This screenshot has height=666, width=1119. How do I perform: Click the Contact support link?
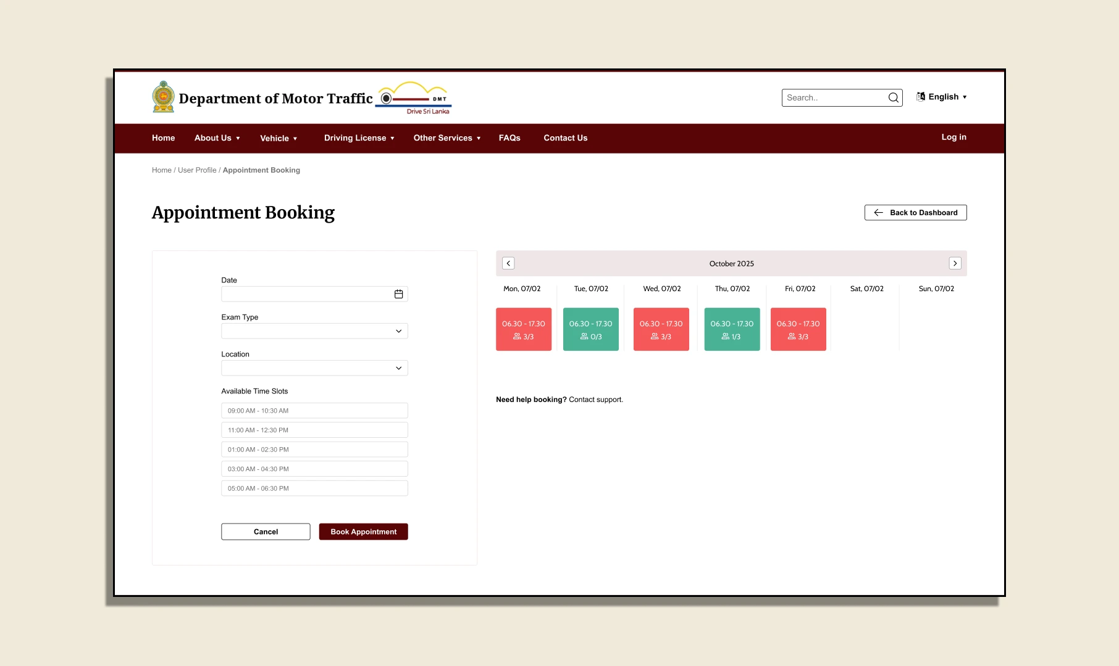[x=596, y=400]
